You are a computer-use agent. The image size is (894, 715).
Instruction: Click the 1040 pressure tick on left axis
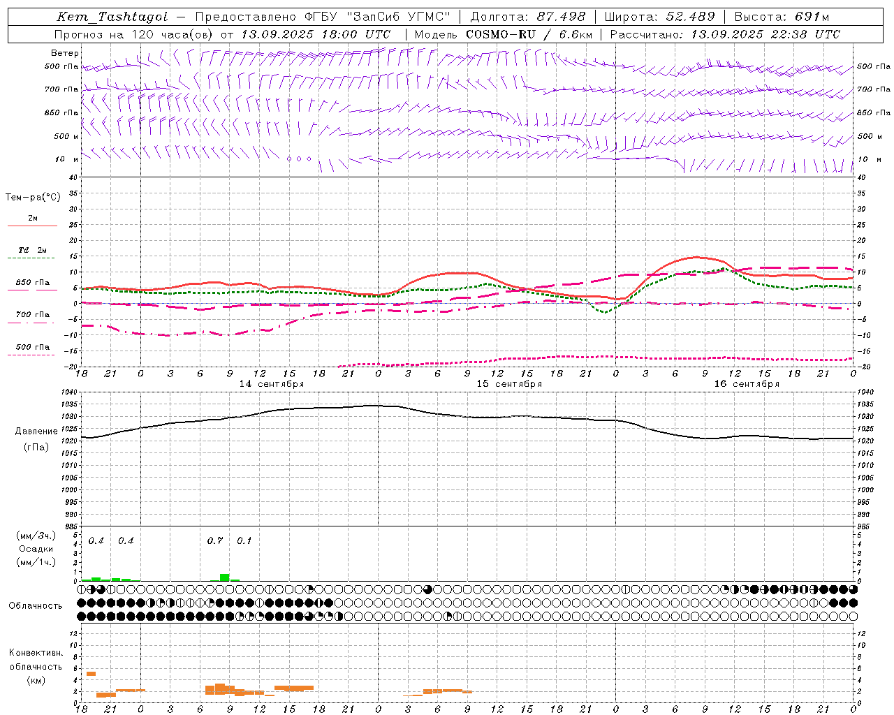pos(68,392)
